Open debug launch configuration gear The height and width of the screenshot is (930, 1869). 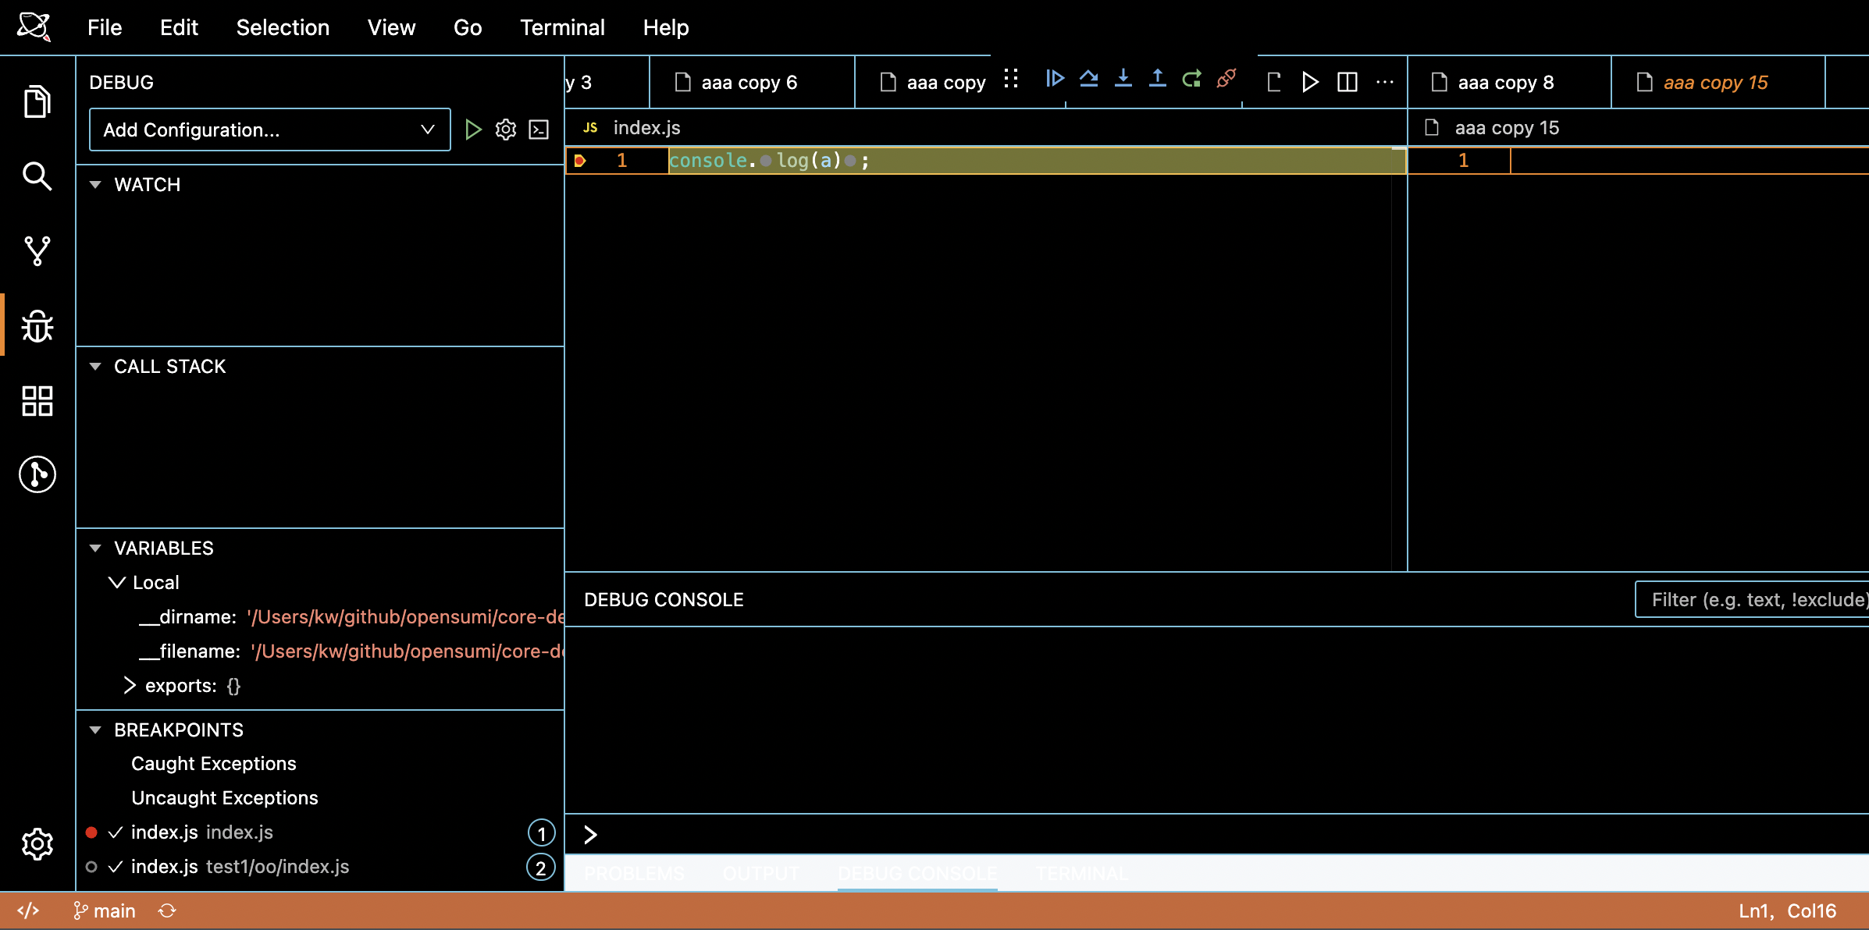coord(506,130)
